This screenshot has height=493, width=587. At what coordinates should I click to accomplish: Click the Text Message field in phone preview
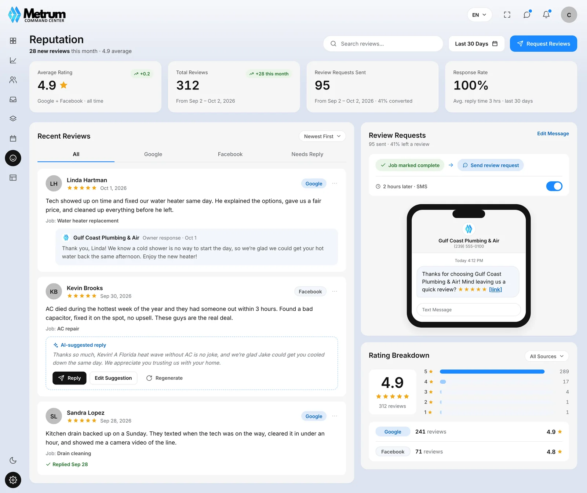tap(468, 310)
